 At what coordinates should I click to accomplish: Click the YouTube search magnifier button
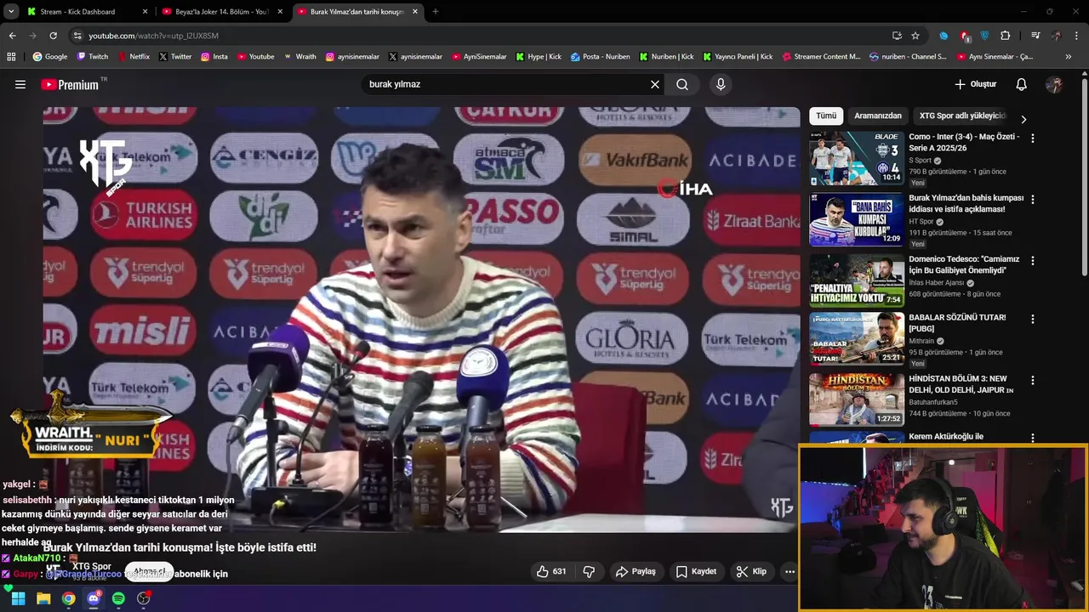coord(682,84)
